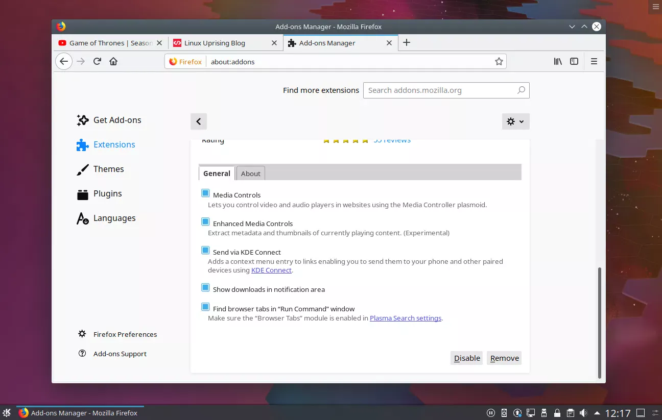Reload the current page
Image resolution: width=662 pixels, height=420 pixels.
pos(97,61)
